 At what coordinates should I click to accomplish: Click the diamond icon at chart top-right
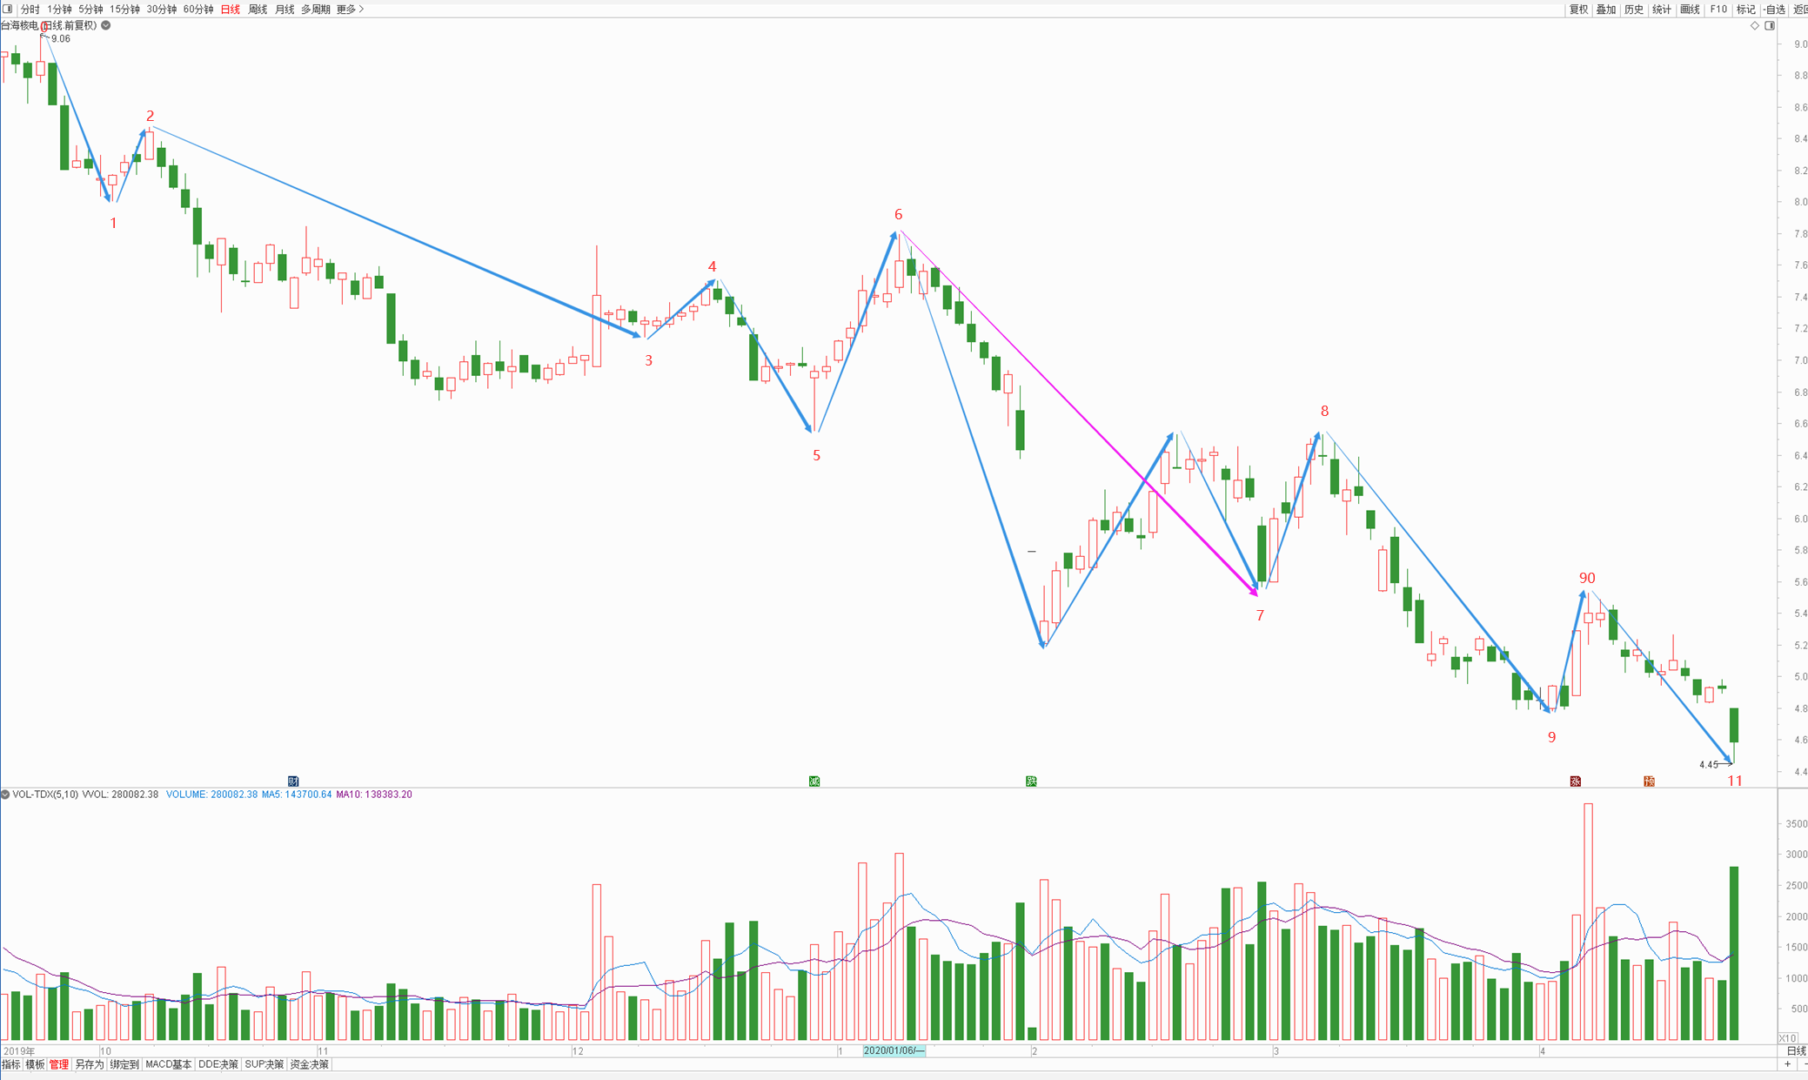[1755, 25]
